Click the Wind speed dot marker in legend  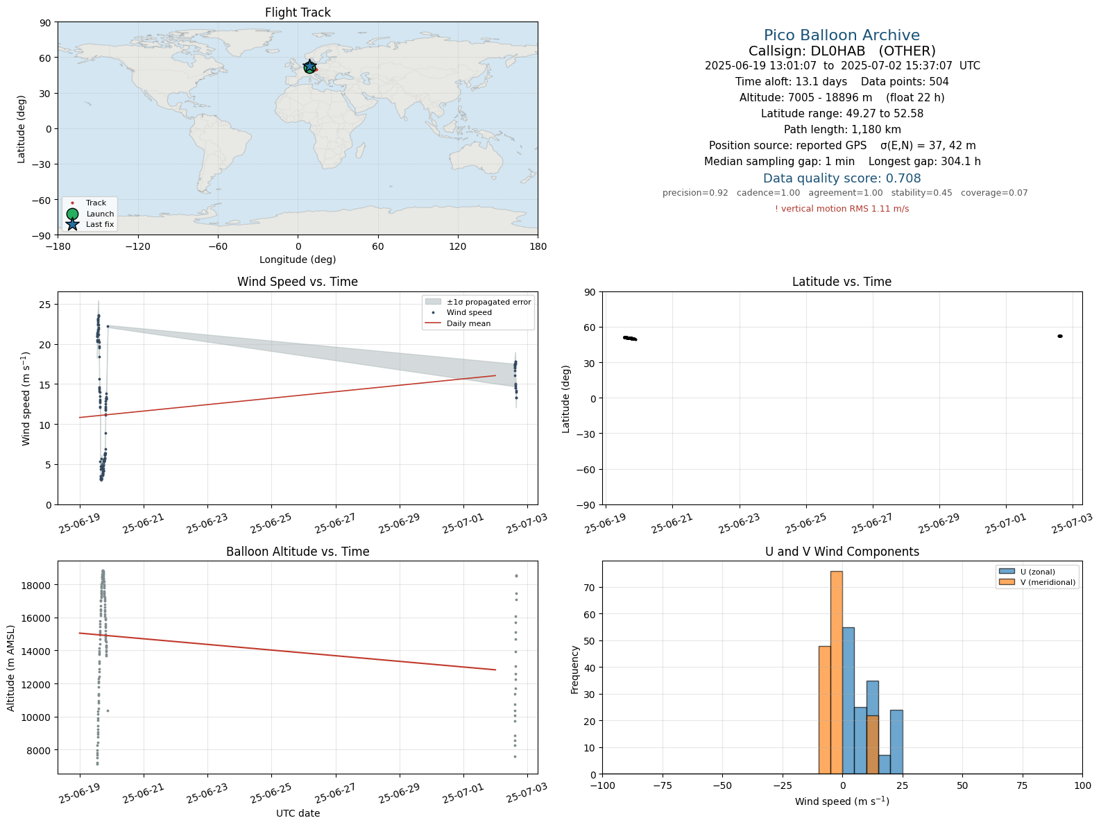click(x=433, y=313)
